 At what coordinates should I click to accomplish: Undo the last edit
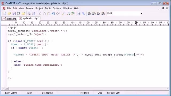53,14
